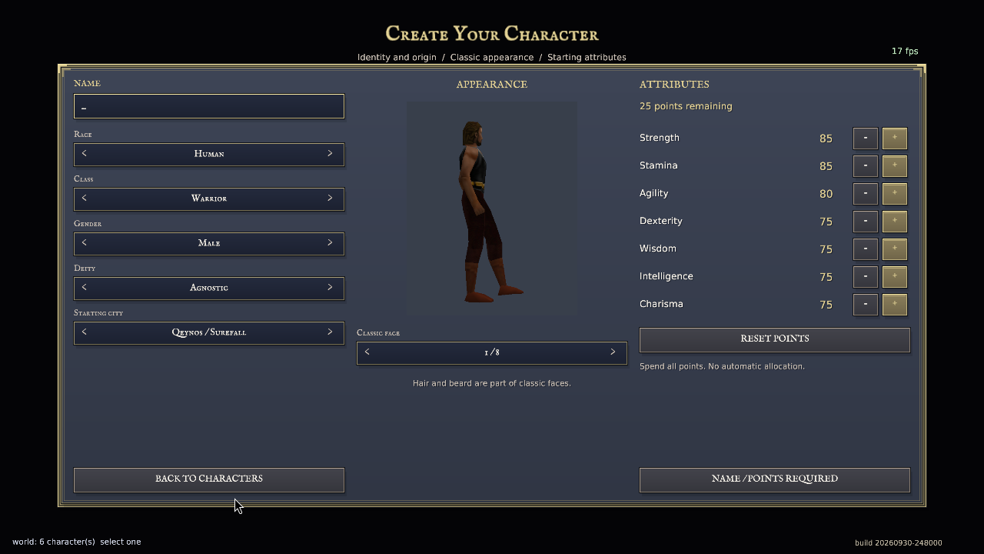
Task: Remove a point from Stamina
Action: click(866, 166)
